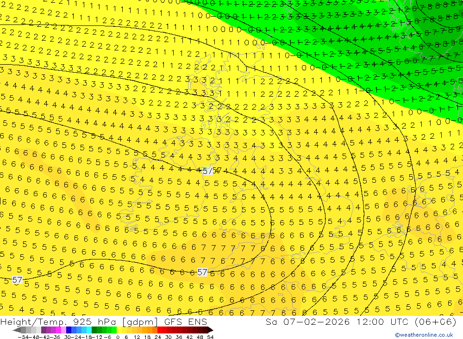Click the cyan legend swatch near -18
The width and height of the screenshot is (463, 339).
pyautogui.click(x=89, y=330)
